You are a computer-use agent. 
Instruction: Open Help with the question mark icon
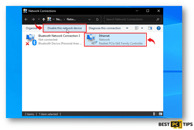[158, 28]
